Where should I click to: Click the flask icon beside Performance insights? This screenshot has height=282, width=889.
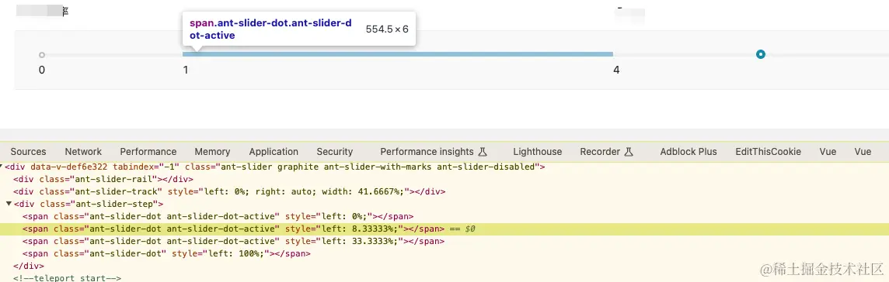[x=483, y=151]
